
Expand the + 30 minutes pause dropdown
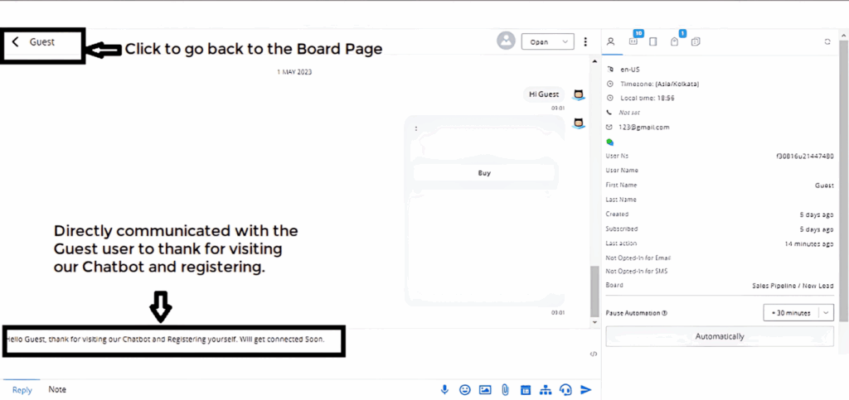click(826, 312)
